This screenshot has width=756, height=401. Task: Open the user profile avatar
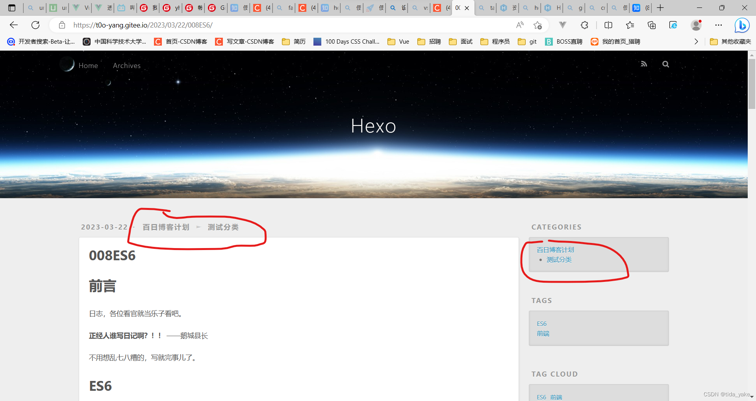[x=696, y=25]
